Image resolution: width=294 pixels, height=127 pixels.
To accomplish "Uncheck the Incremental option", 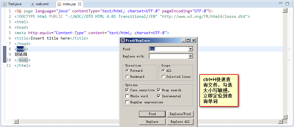I will (159, 96).
